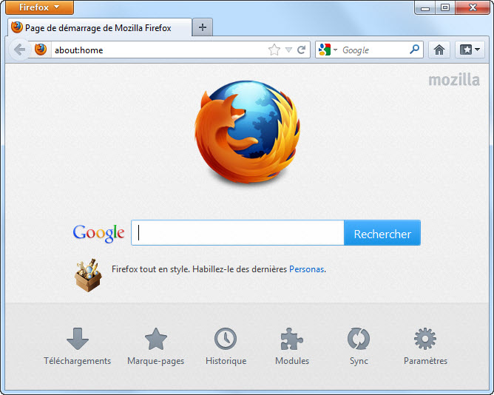Screen dimensions: 494x395
Task: Open the bookmarks menu toolbar button
Action: pos(470,50)
